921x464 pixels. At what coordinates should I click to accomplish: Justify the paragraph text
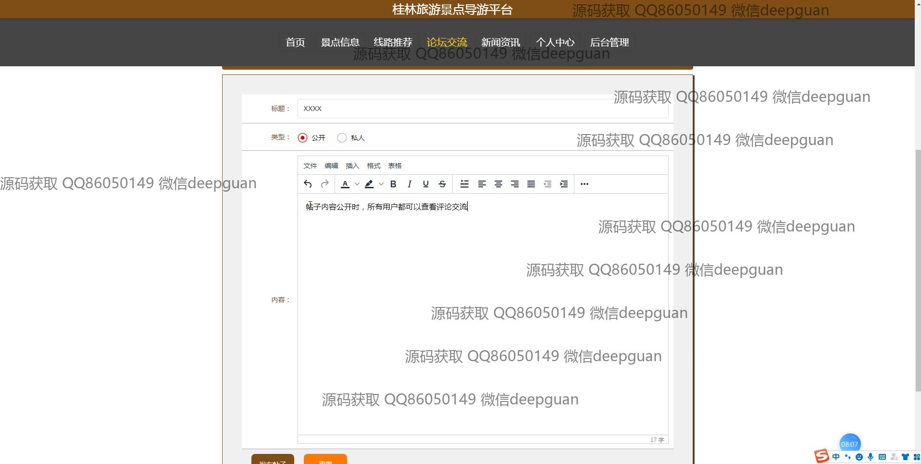[531, 184]
